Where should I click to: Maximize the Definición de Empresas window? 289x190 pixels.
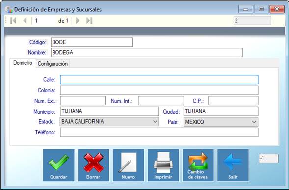tap(261, 9)
